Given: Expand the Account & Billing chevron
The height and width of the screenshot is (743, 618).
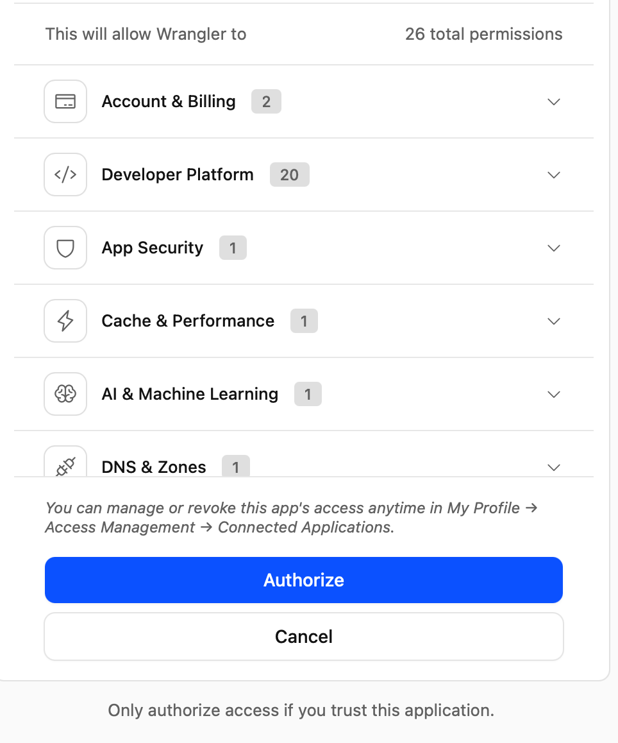Looking at the screenshot, I should 554,102.
